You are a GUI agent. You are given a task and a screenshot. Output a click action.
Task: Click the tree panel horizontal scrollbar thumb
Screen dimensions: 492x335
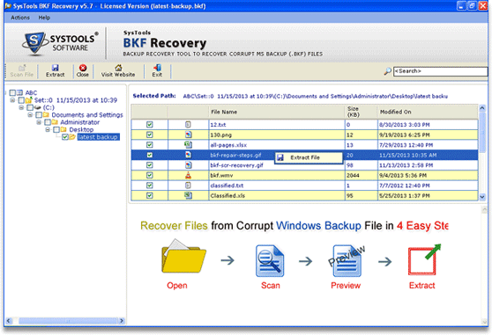68,321
